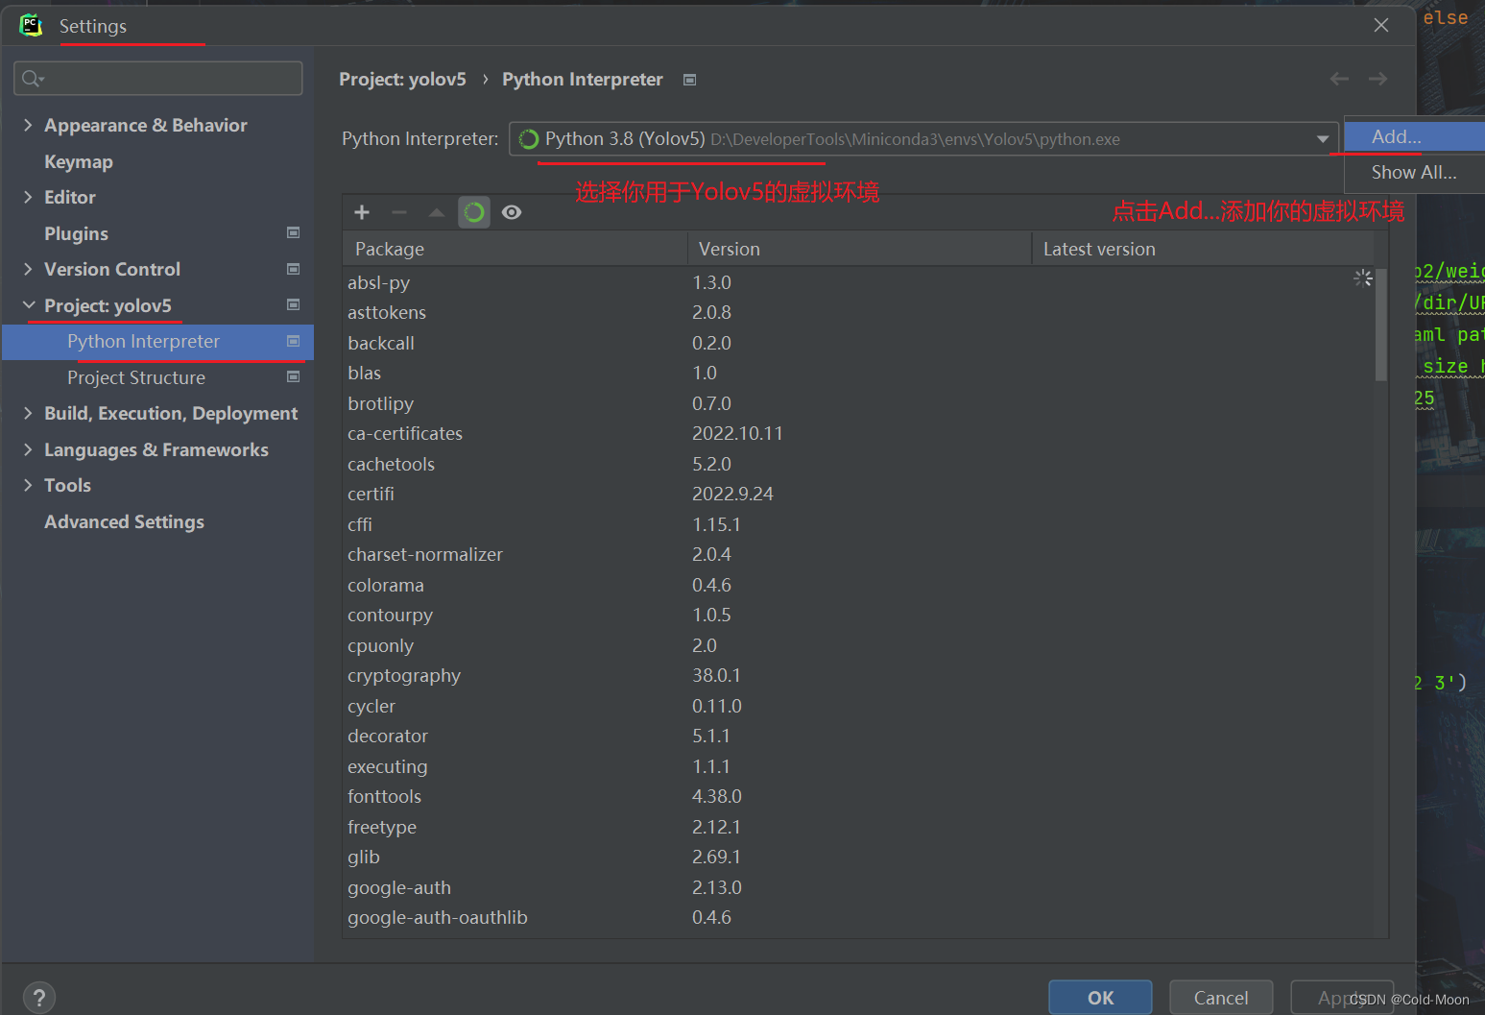Expand the Tools section

28,485
